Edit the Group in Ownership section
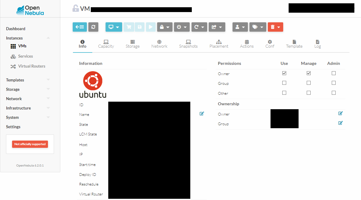This screenshot has height=200, width=361. [x=340, y=123]
